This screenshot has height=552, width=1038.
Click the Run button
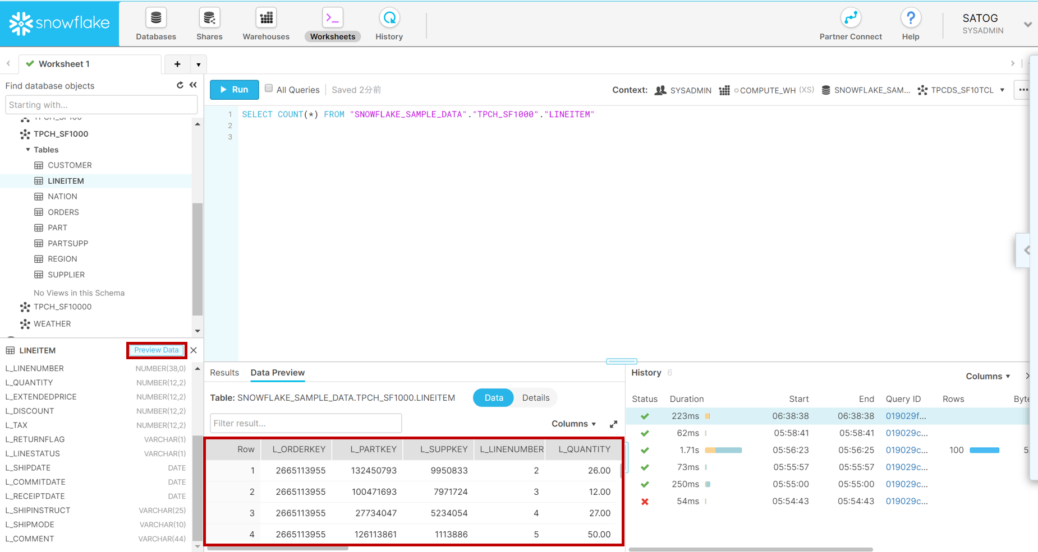[235, 90]
